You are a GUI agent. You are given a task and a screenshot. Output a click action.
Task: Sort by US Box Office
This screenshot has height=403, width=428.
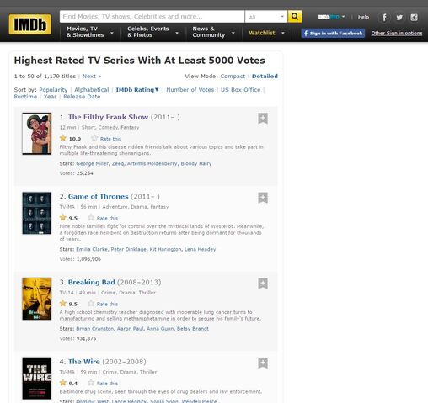point(240,90)
